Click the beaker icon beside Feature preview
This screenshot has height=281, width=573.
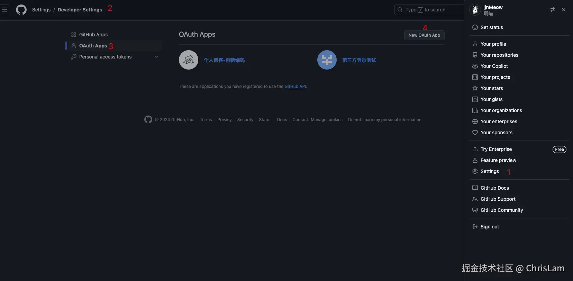(x=475, y=160)
